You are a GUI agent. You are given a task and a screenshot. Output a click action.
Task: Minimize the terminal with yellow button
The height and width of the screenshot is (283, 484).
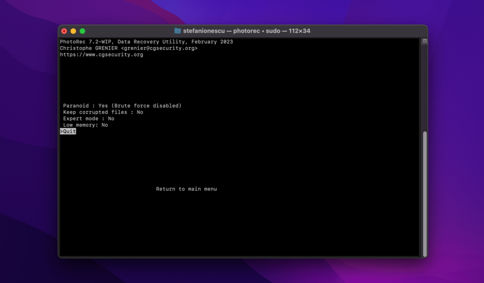tap(73, 31)
